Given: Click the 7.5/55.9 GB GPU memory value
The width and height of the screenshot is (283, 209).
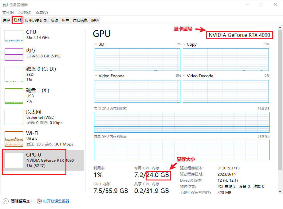Looking at the screenshot, I should [111, 191].
